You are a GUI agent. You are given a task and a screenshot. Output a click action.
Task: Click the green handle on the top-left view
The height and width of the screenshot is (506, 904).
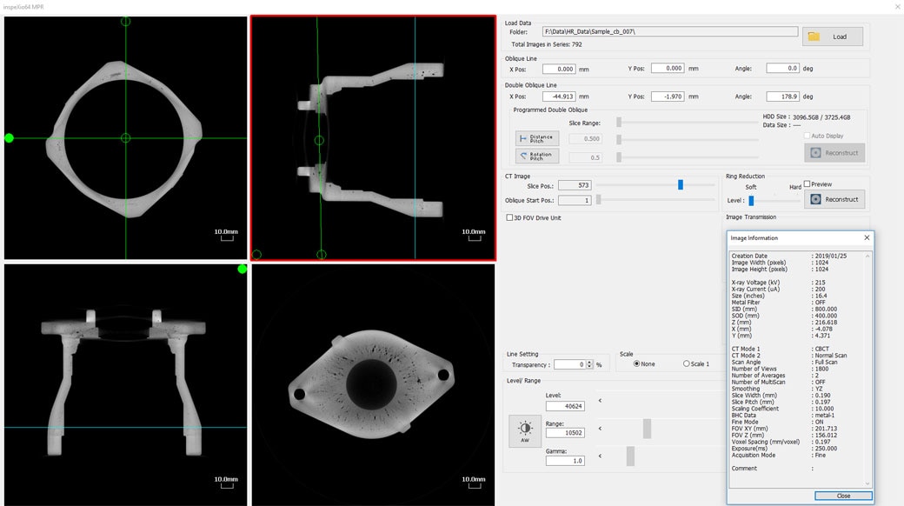pyautogui.click(x=10, y=137)
